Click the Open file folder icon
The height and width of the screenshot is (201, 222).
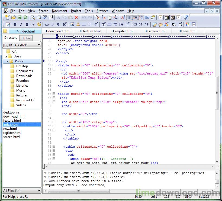point(14,17)
